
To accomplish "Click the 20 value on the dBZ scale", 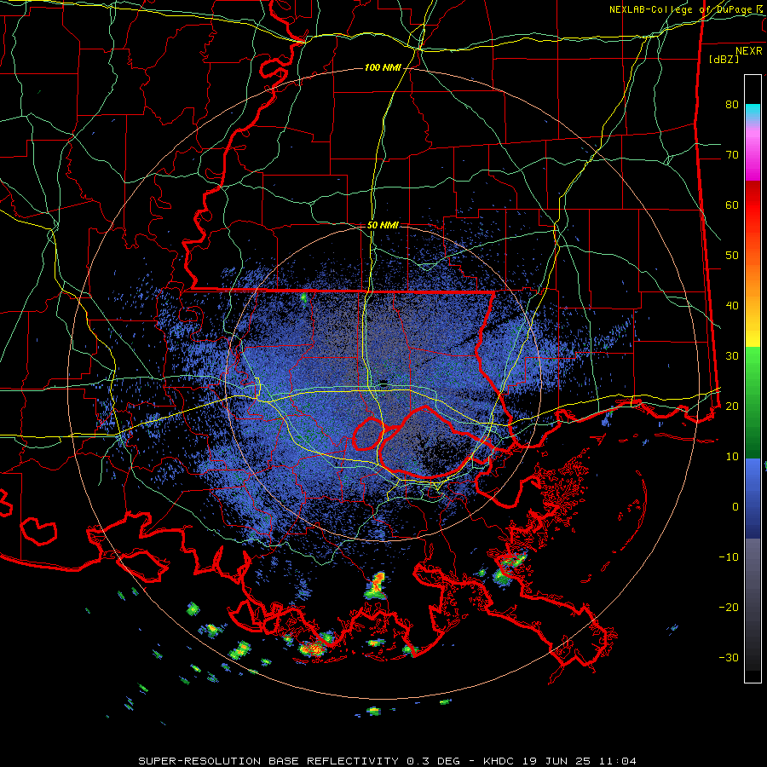I will 732,406.
